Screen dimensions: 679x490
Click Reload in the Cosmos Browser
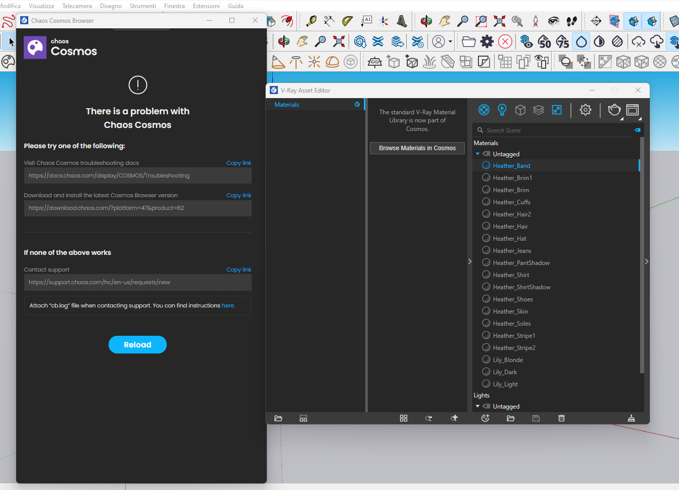tap(137, 344)
